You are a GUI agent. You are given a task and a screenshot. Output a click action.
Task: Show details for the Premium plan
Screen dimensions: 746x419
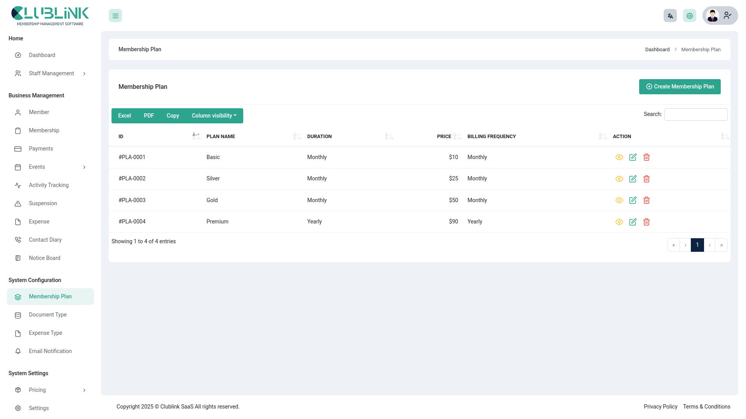pyautogui.click(x=619, y=222)
